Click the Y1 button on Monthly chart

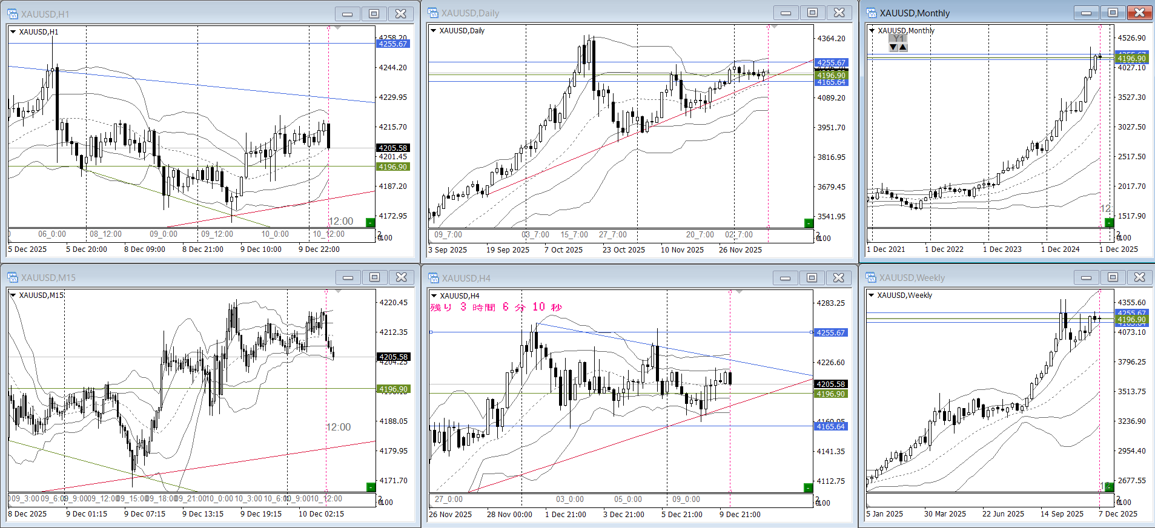point(898,38)
